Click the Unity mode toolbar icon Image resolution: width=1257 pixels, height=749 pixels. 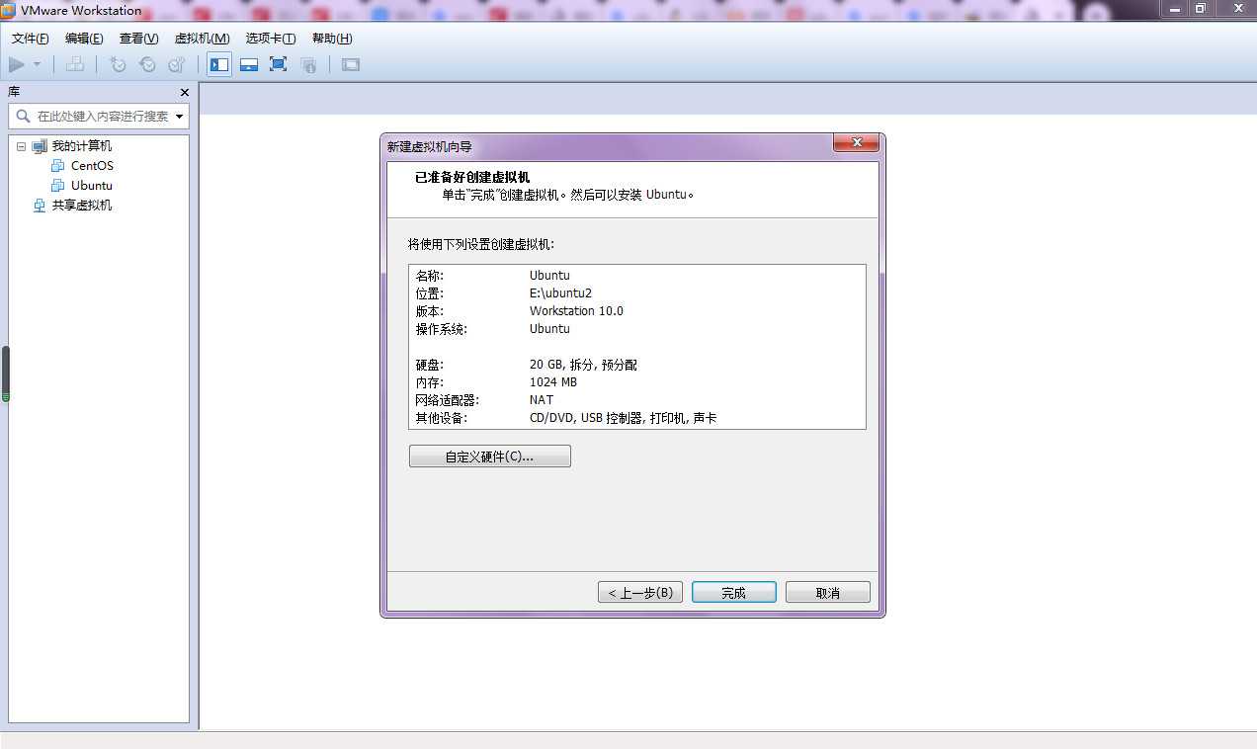click(x=308, y=64)
